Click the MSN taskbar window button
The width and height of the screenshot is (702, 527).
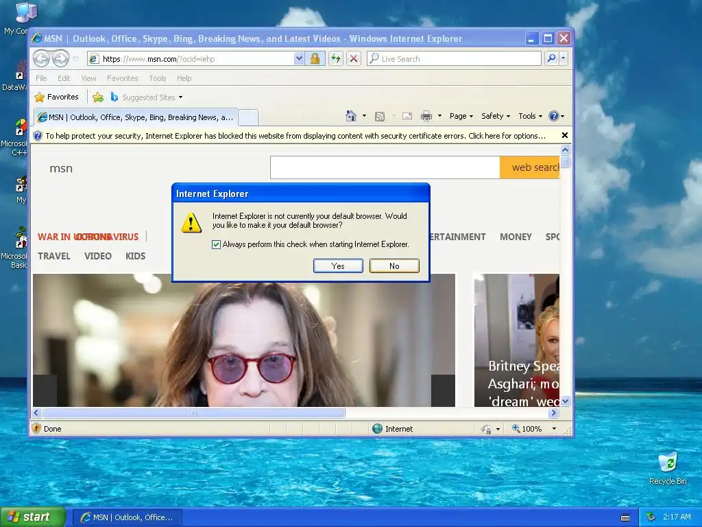click(127, 517)
